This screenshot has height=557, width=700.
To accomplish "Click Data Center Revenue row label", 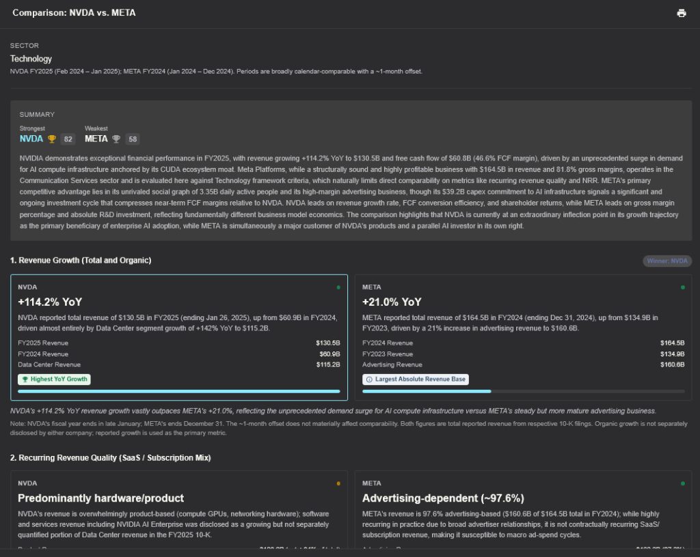I will (49, 365).
